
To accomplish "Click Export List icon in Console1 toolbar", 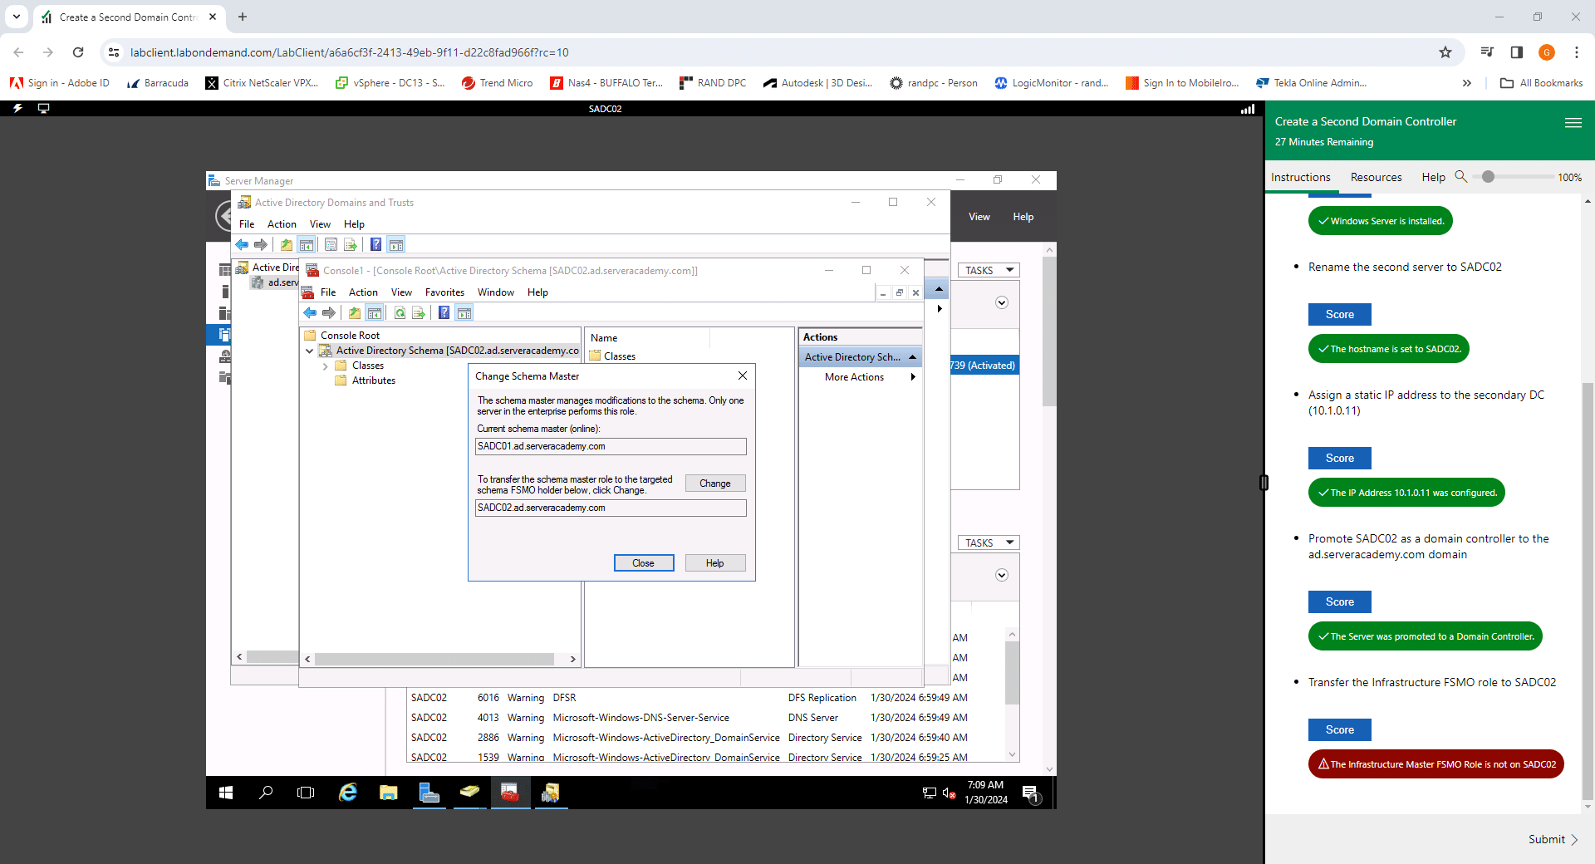I will pos(419,313).
